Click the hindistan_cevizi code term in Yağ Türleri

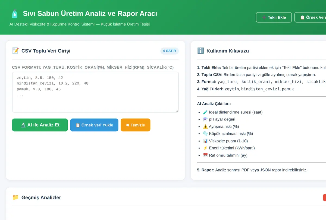261,89
